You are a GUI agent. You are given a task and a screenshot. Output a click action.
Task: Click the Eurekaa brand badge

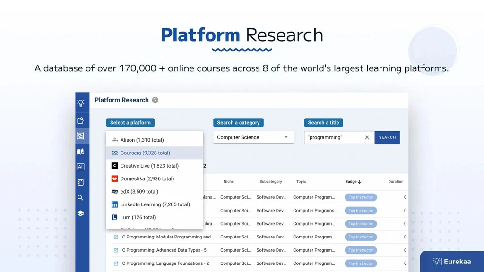(451, 261)
